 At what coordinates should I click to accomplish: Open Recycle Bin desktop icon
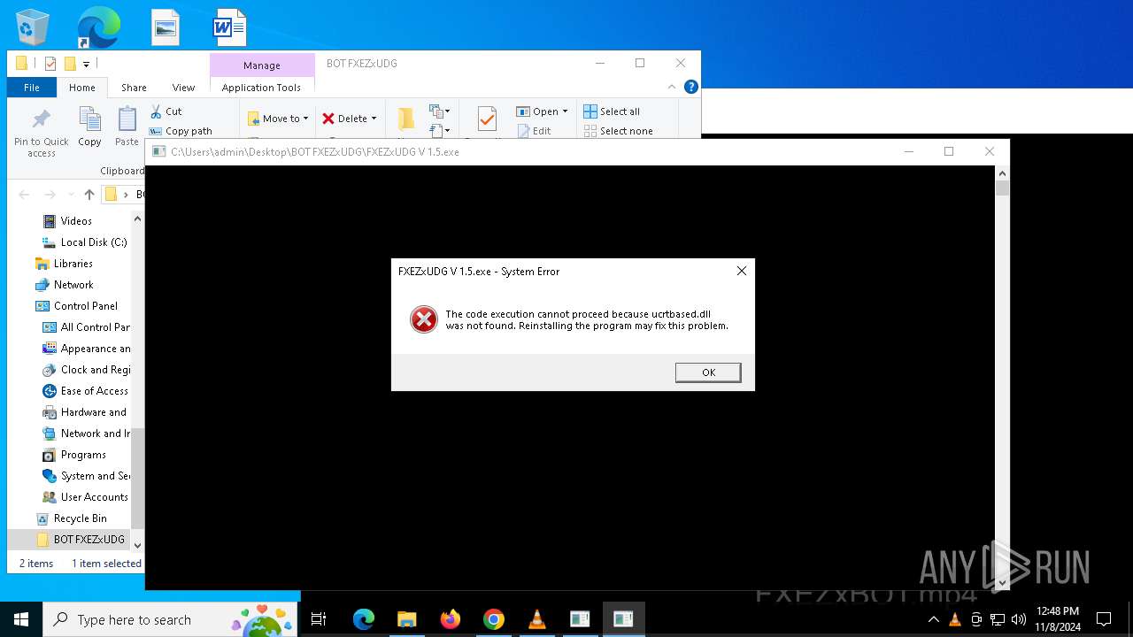(x=33, y=27)
